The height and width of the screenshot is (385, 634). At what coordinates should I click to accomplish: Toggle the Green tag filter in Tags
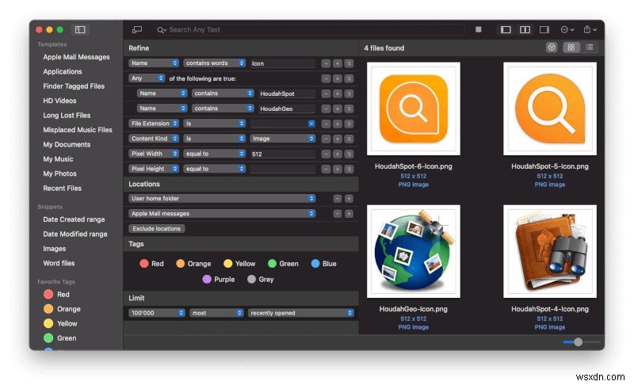pos(283,264)
